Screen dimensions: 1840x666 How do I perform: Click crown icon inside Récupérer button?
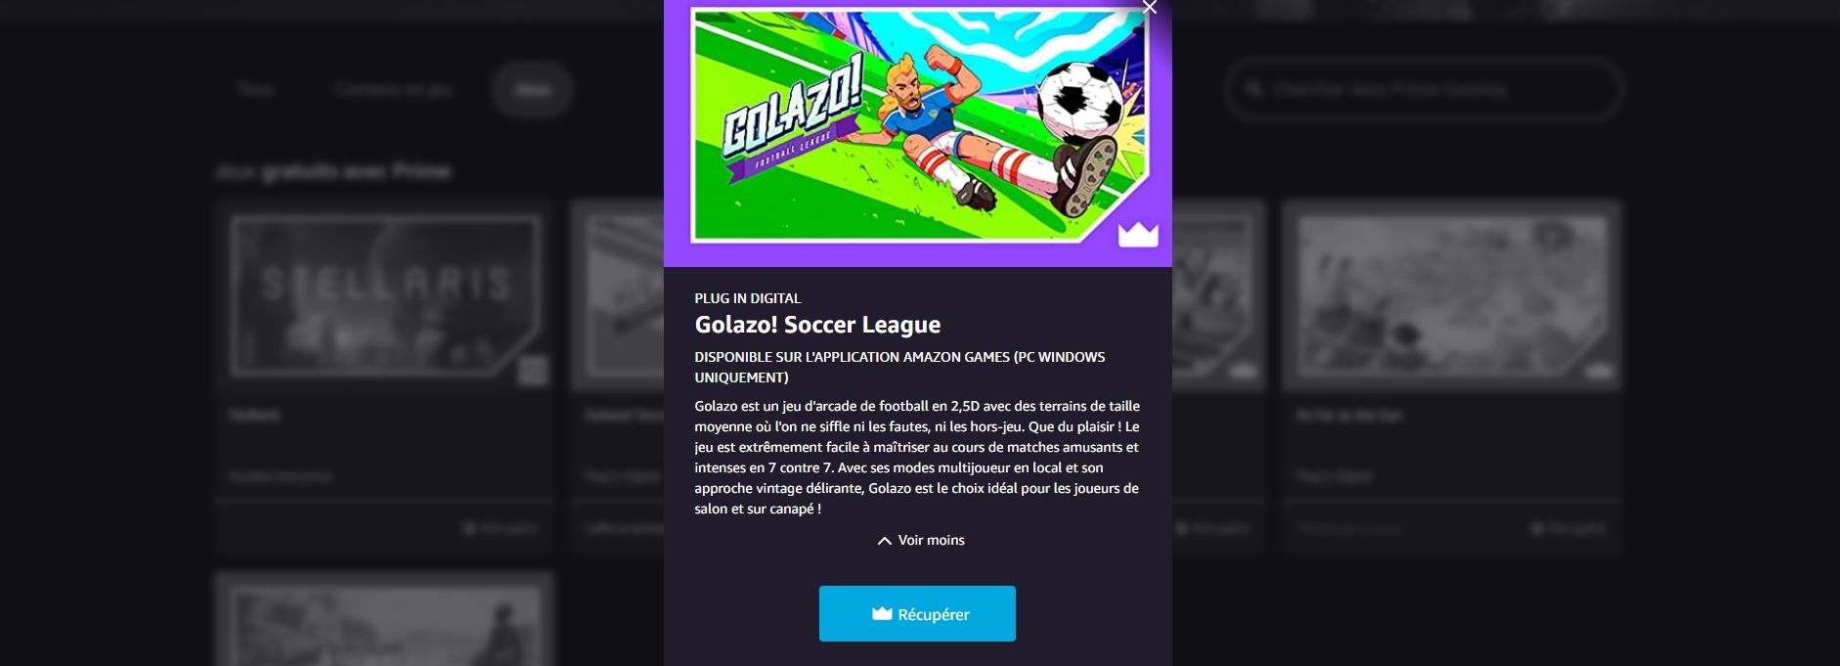point(882,613)
